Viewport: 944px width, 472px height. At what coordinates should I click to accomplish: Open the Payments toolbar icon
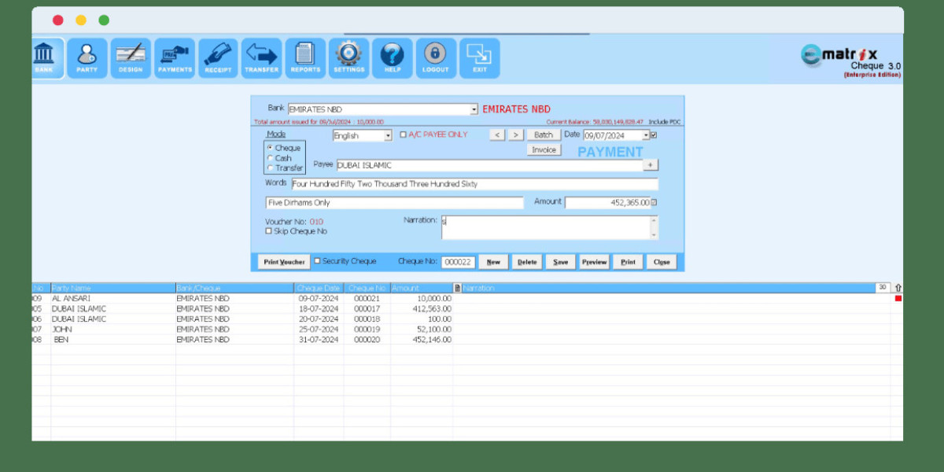pos(175,57)
